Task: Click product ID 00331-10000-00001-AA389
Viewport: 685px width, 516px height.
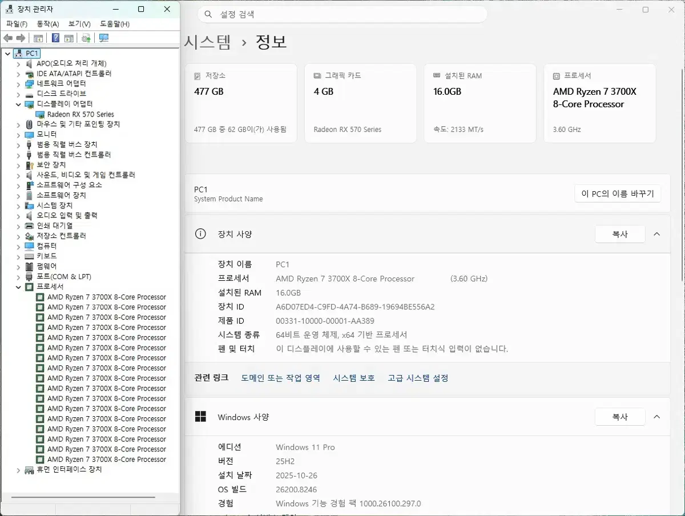Action: pyautogui.click(x=325, y=321)
